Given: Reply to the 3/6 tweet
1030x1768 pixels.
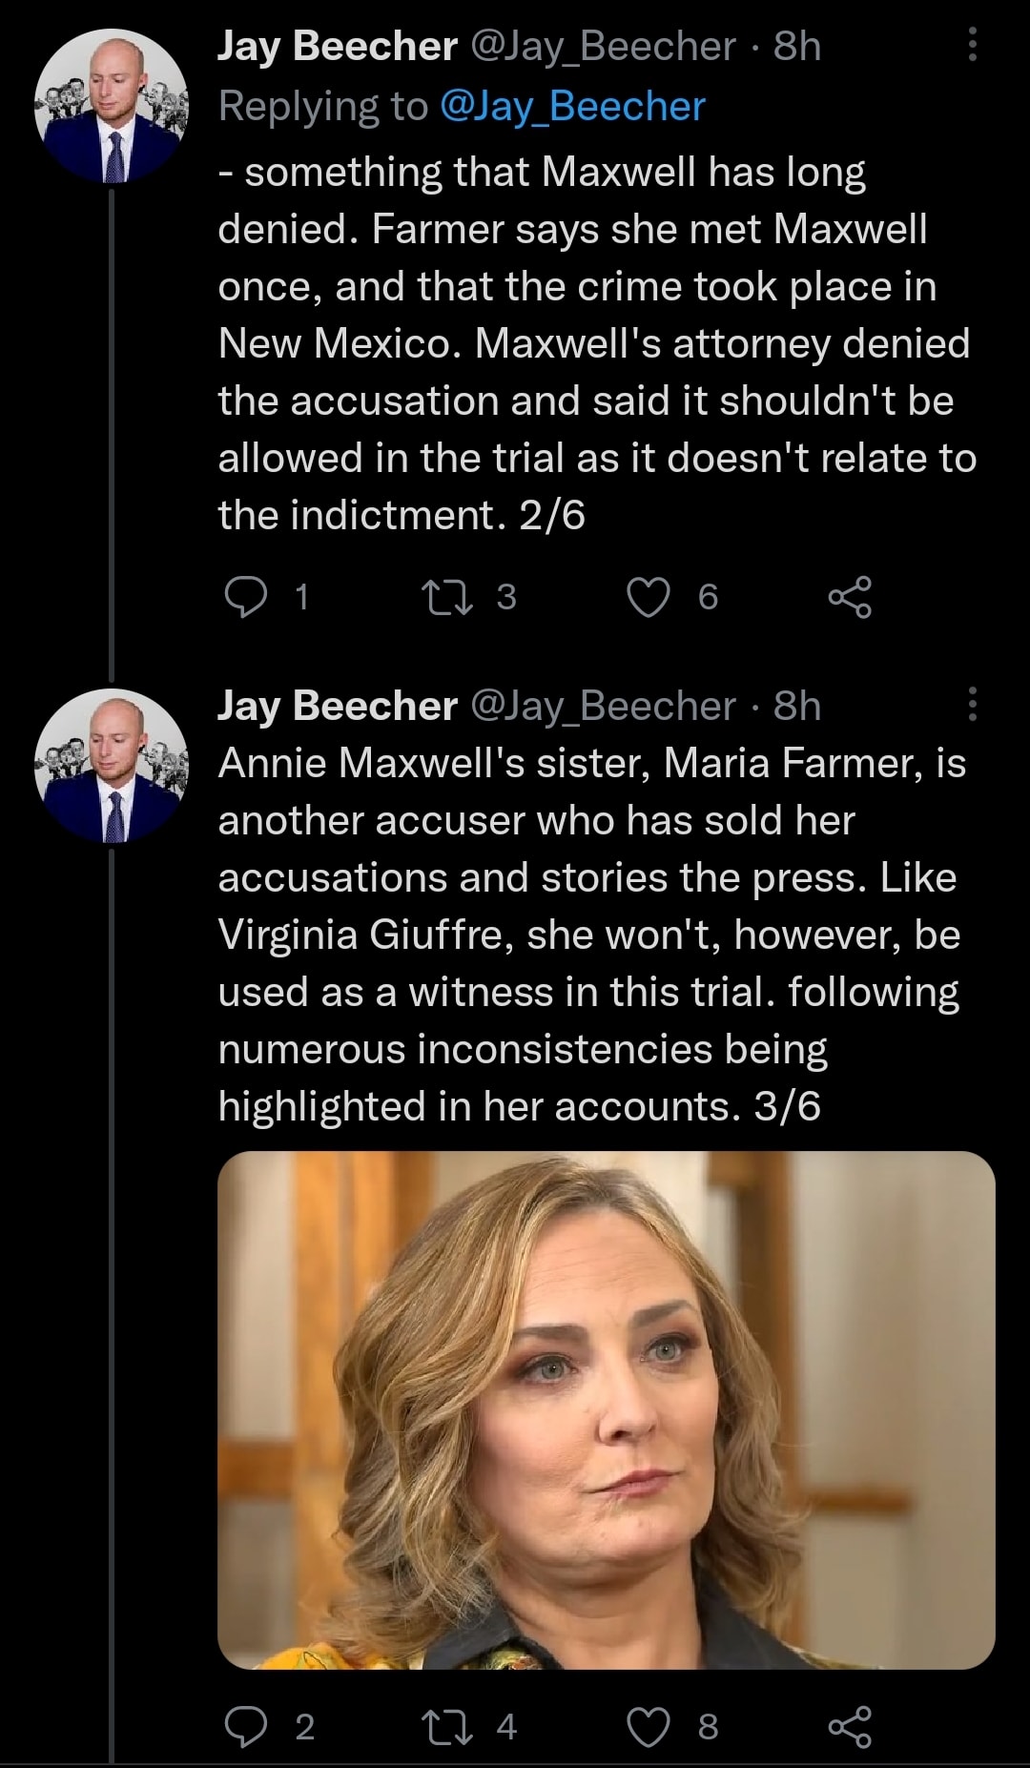Looking at the screenshot, I should (246, 1727).
